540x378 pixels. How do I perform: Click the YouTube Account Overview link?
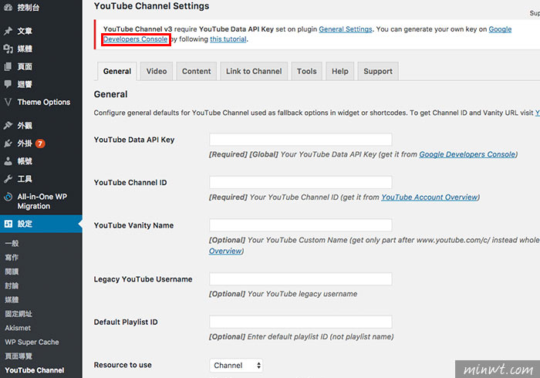430,197
